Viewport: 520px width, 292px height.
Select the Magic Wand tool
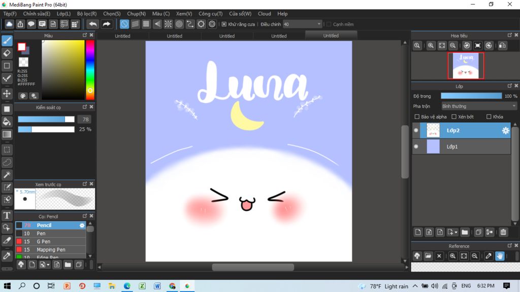coord(7,175)
